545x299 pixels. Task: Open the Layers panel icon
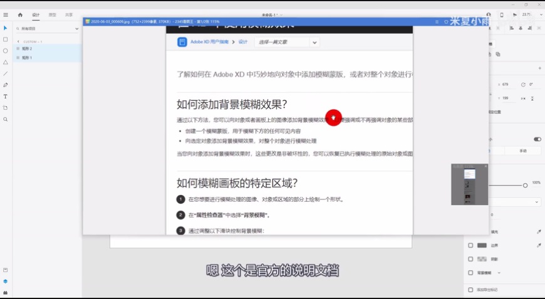point(5,281)
